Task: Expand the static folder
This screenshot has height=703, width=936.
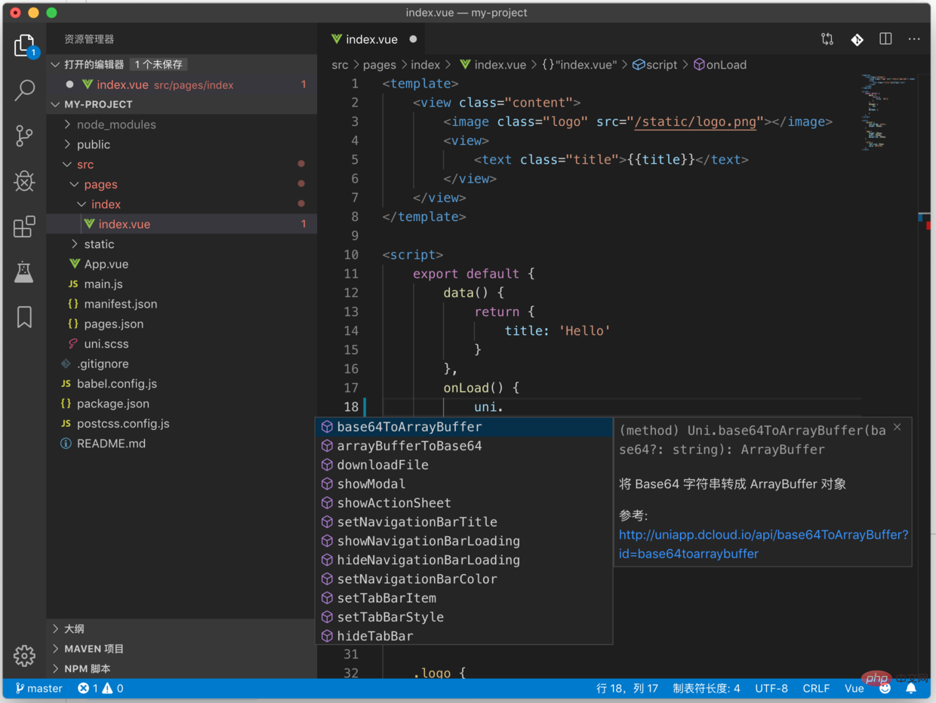Action: (x=99, y=244)
